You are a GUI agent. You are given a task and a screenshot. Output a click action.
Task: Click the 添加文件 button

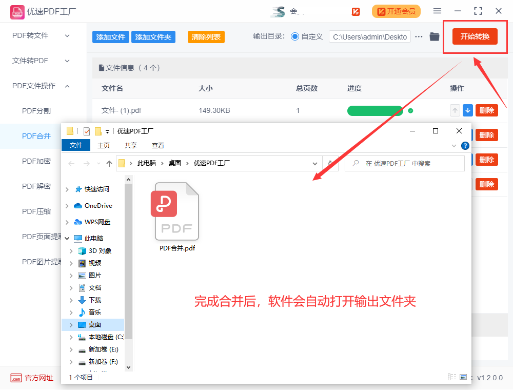(111, 37)
